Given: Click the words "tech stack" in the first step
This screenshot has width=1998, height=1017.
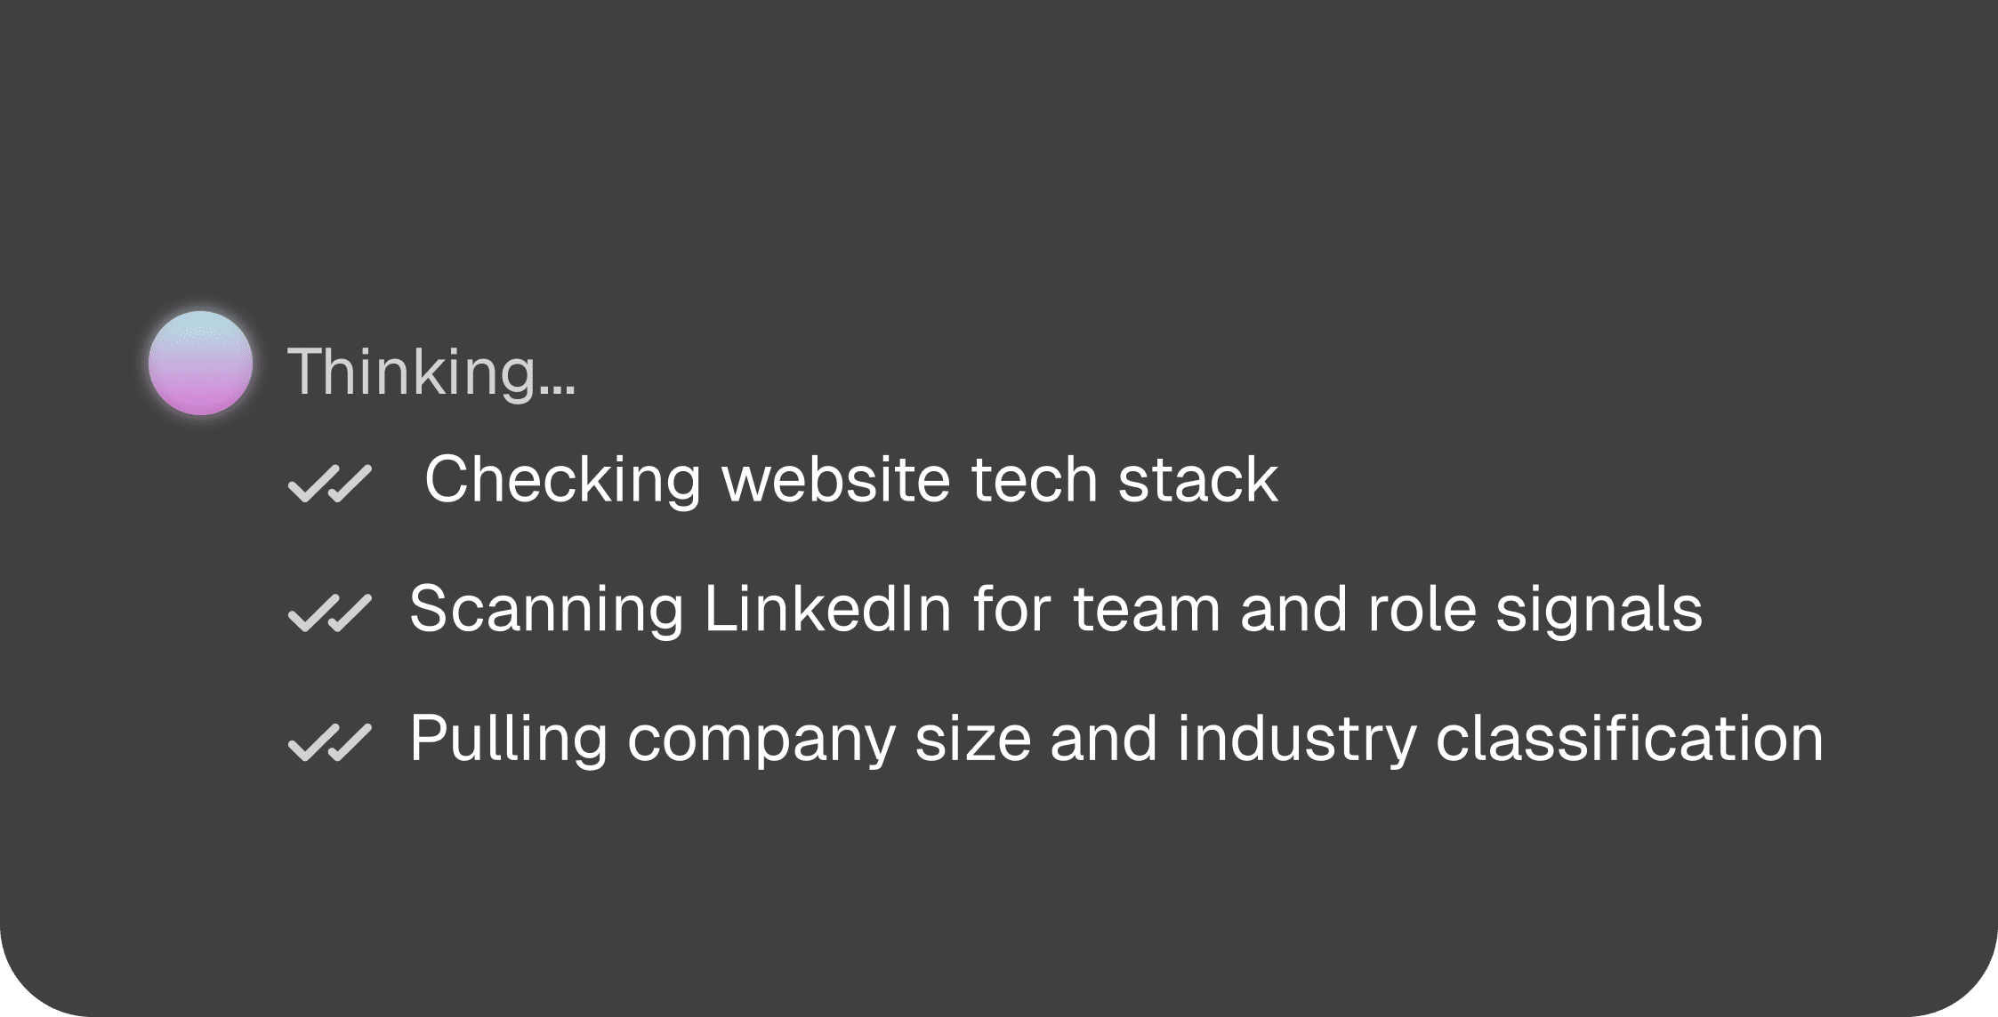Looking at the screenshot, I should point(1124,480).
